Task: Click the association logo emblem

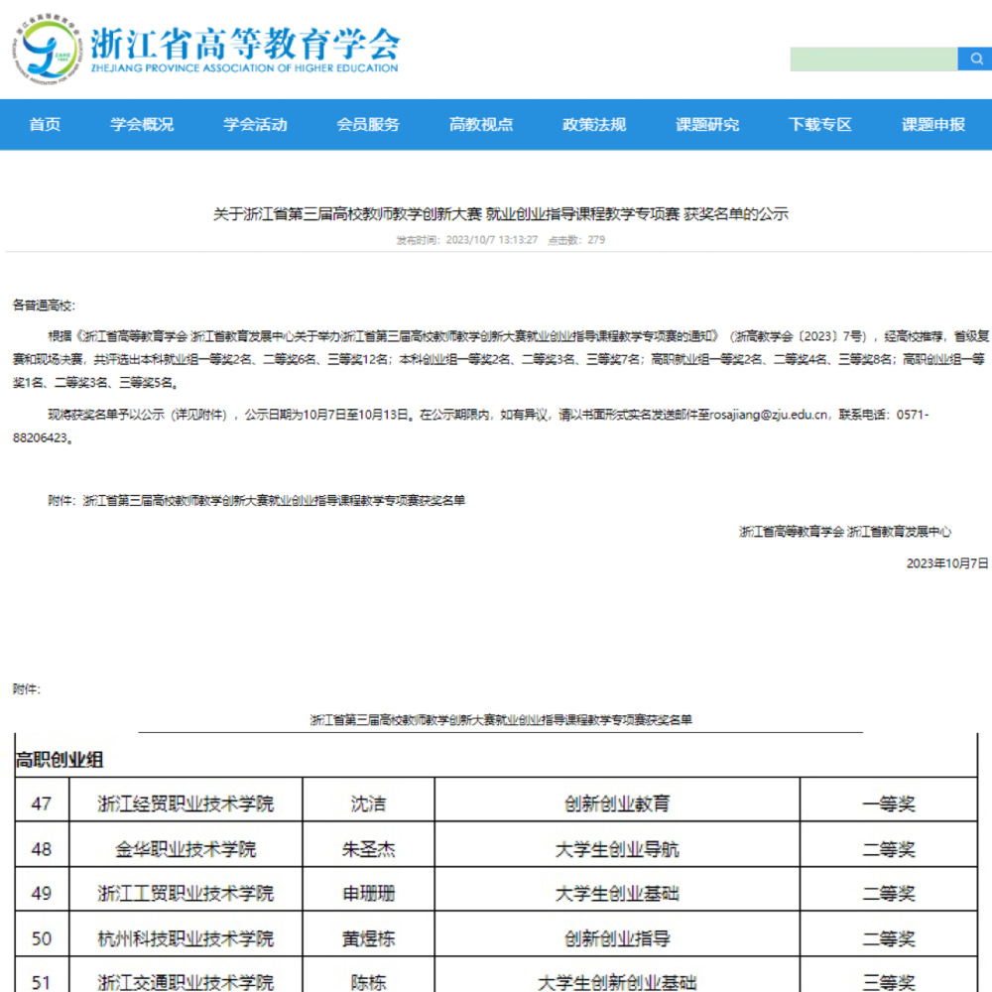Action: [x=48, y=48]
